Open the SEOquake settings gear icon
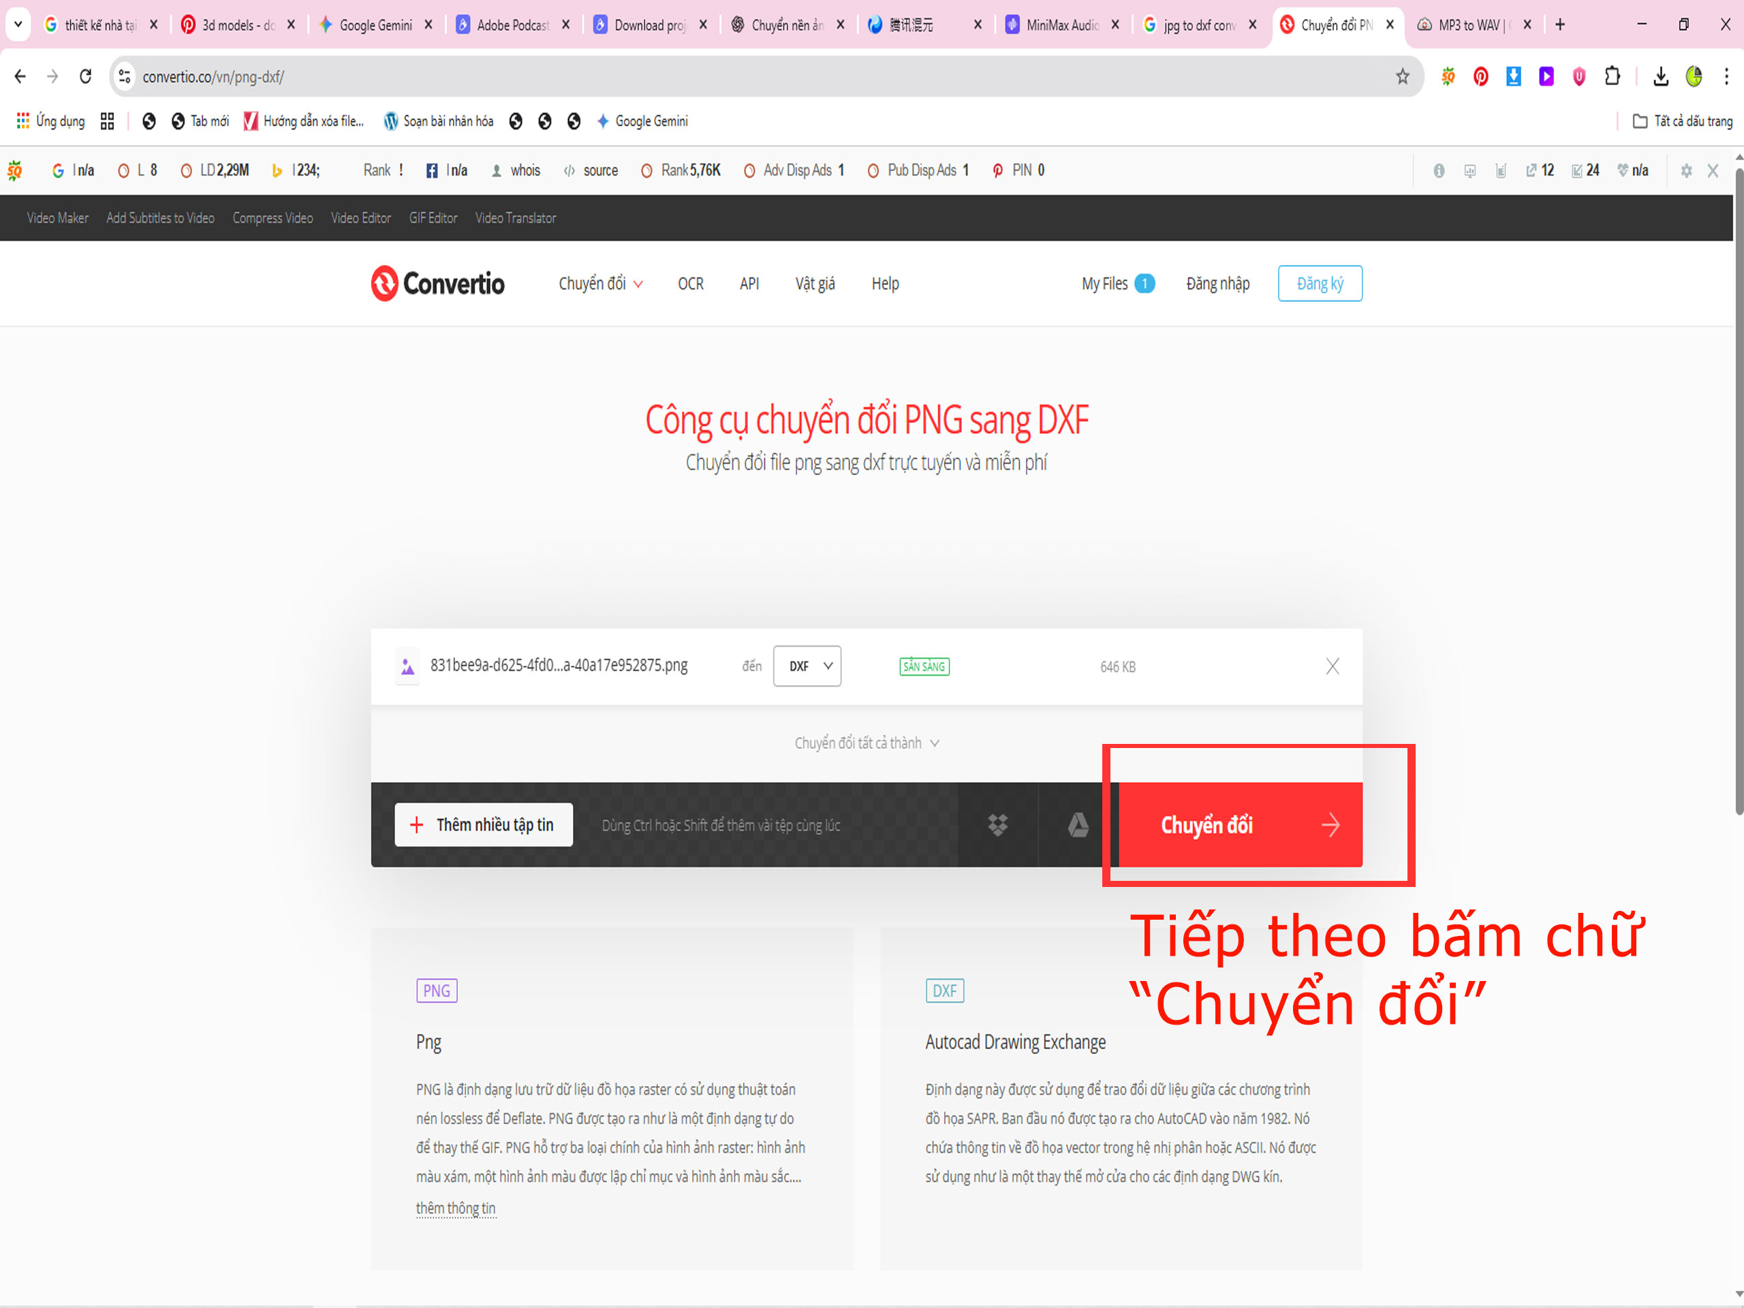Viewport: 1744px width, 1308px height. click(x=1685, y=170)
